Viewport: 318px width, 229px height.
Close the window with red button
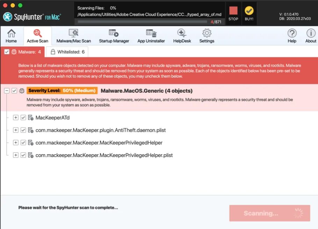(x=5, y=5)
